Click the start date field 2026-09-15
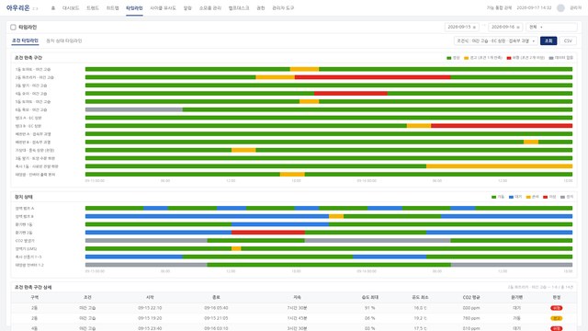Image resolution: width=588 pixels, height=331 pixels. click(x=461, y=27)
